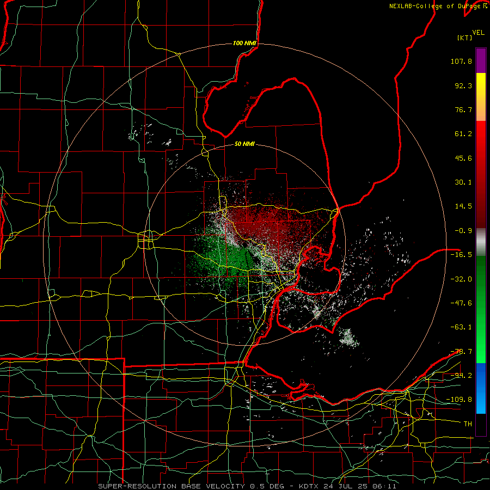Click the 14.5 velocity scale value

point(463,206)
